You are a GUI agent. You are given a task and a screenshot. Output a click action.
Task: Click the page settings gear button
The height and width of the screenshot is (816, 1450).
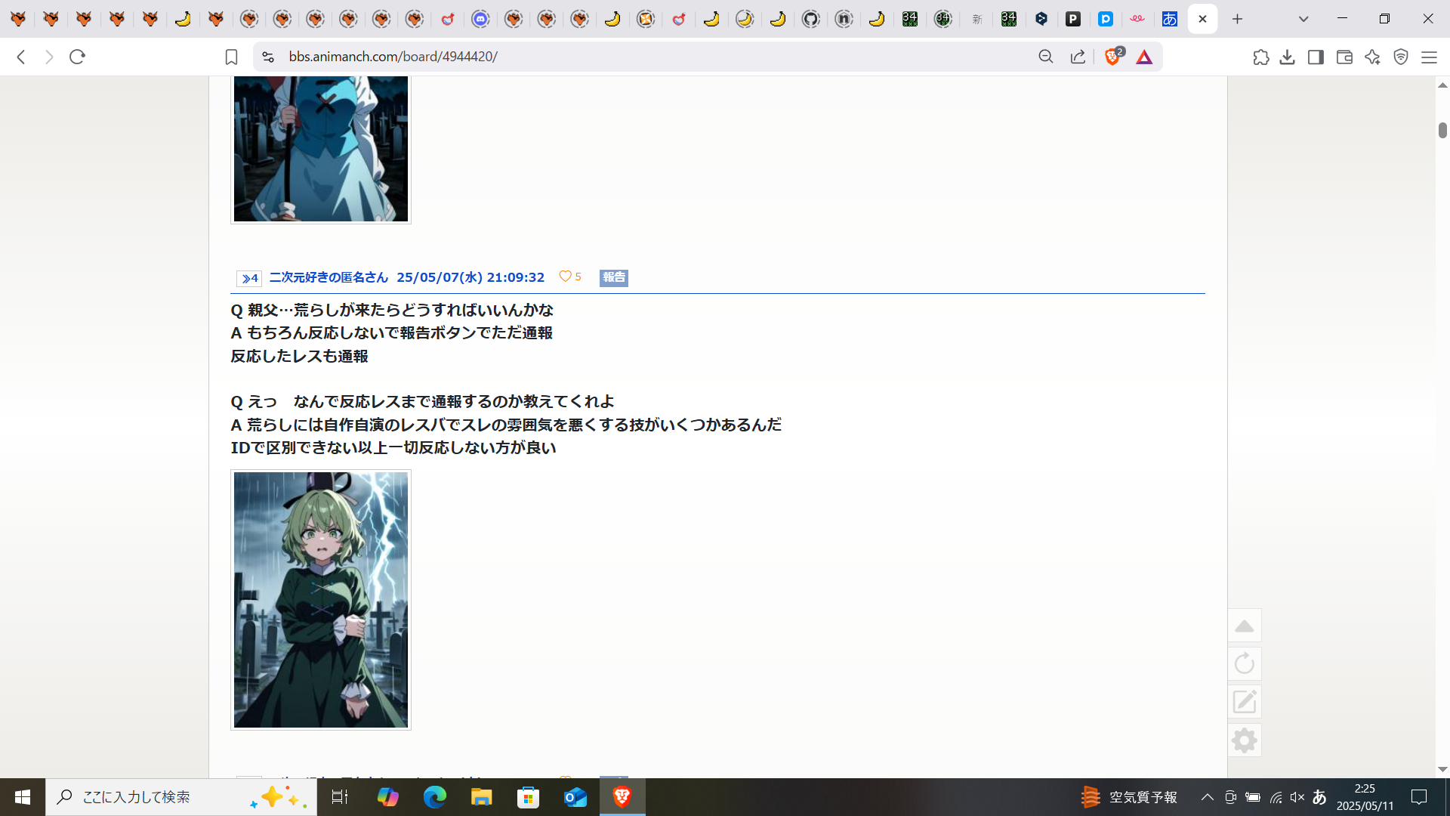[1244, 740]
